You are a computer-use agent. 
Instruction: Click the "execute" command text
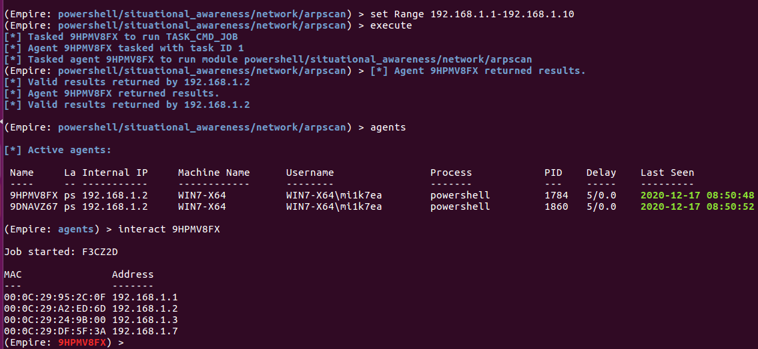[x=391, y=25]
